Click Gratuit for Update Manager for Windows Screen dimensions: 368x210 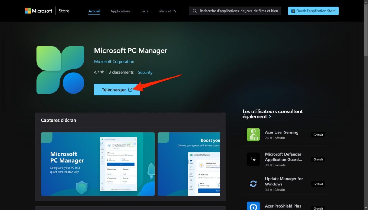tap(318, 184)
